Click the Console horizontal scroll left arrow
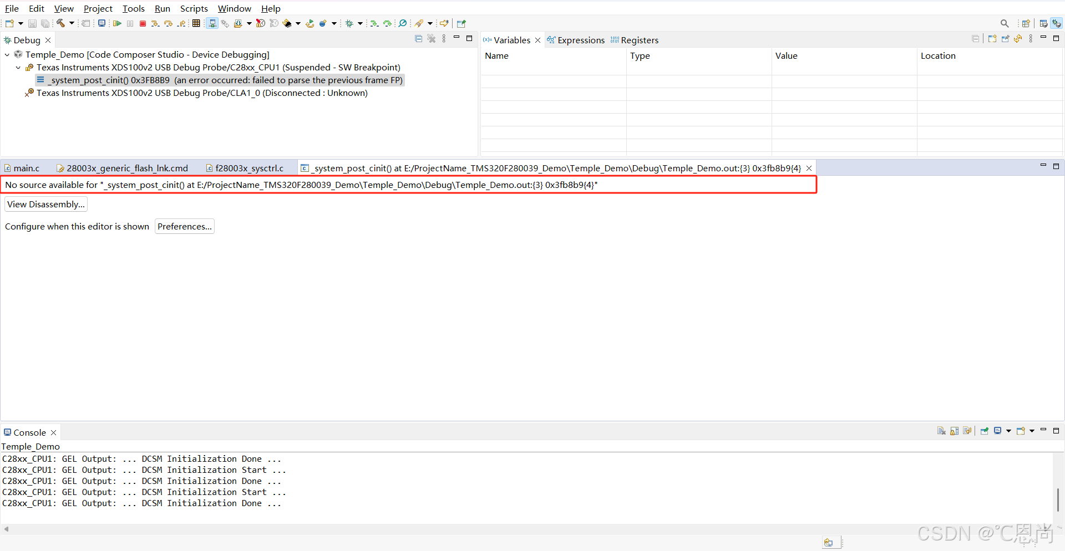 (x=6, y=529)
